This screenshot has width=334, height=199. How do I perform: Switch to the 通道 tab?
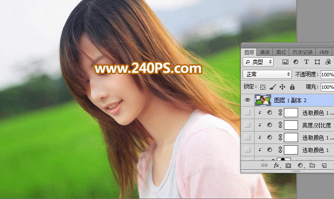click(x=265, y=52)
